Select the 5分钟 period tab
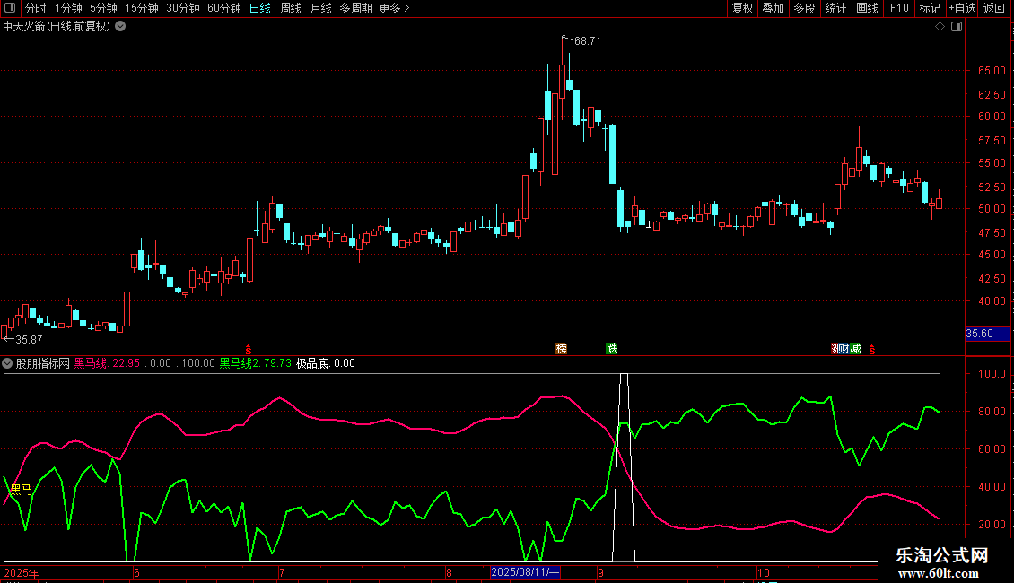The width and height of the screenshot is (1014, 583). [x=103, y=8]
